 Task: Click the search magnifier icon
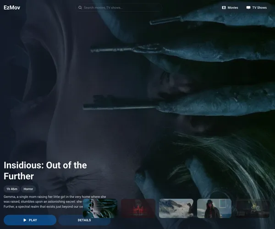[80, 7]
